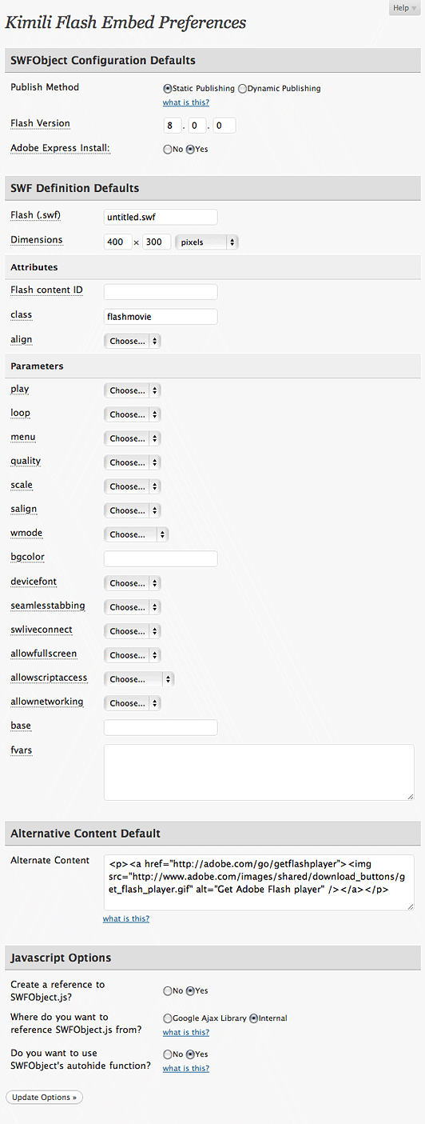Click the Flash (.swf) filename field
This screenshot has height=1124, width=425.
point(161,217)
